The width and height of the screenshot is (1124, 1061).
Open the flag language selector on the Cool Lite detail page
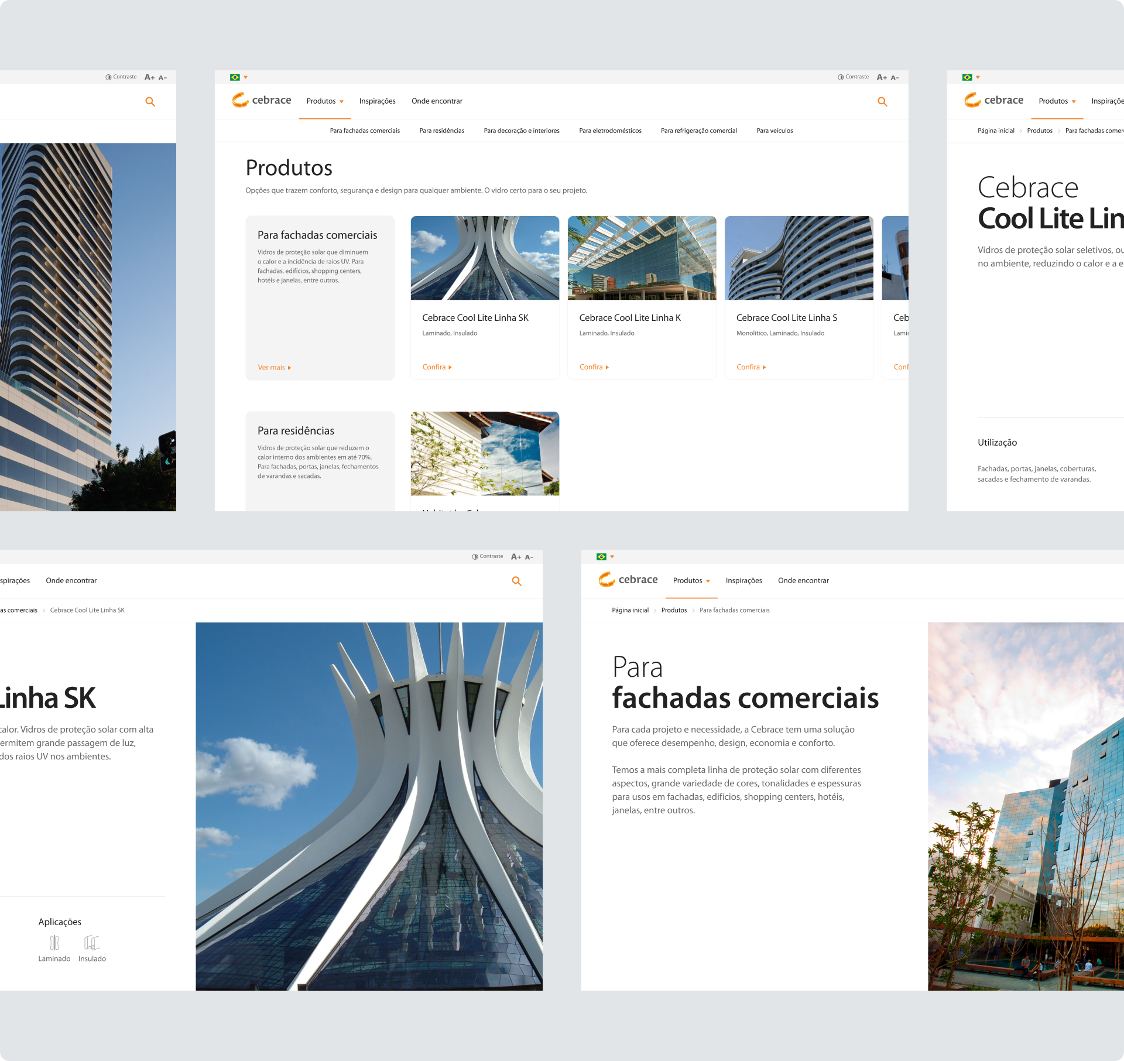(x=971, y=77)
